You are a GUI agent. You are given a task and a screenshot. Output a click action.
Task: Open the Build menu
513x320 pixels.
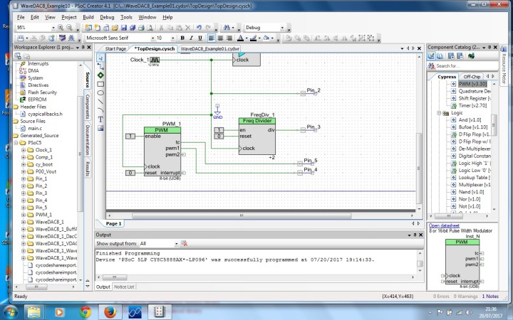point(88,17)
